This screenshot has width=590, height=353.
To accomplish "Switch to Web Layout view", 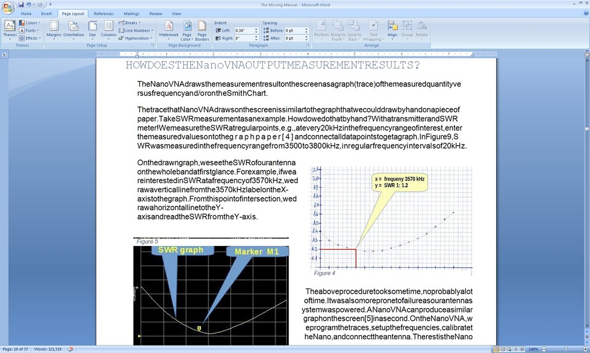I will [509, 349].
